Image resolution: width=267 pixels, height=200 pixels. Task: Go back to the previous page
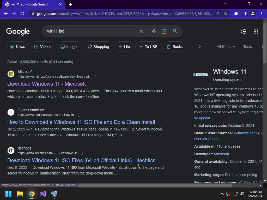[x=6, y=14]
